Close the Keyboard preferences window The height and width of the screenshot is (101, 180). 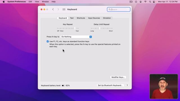41,9
